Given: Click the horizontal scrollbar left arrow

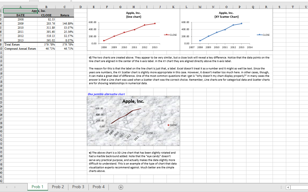Looking at the screenshot, I should 288,187.
